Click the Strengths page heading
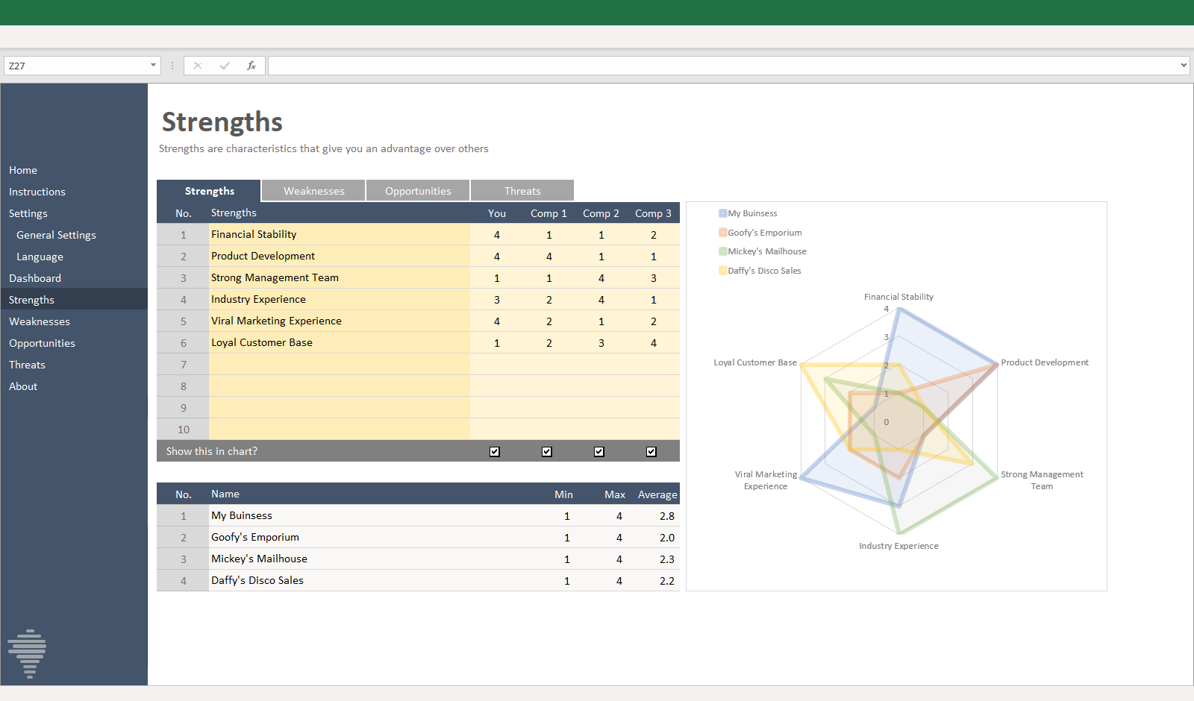 [x=222, y=122]
